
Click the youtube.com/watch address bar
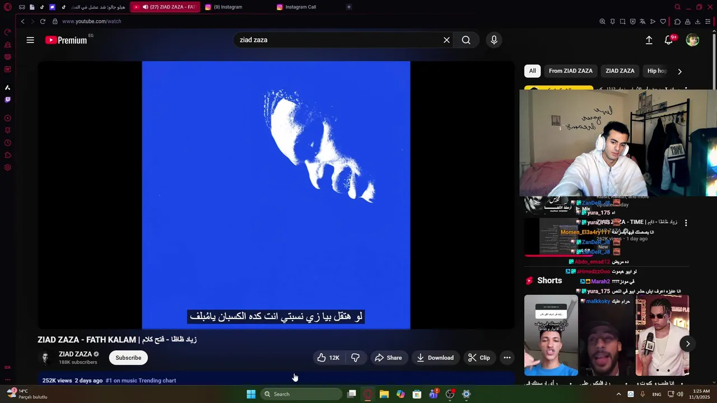point(92,21)
